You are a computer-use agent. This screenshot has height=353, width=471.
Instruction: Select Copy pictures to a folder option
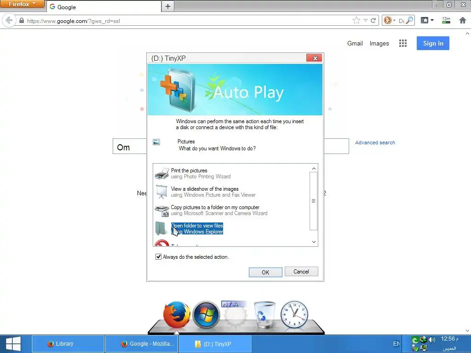point(219,210)
